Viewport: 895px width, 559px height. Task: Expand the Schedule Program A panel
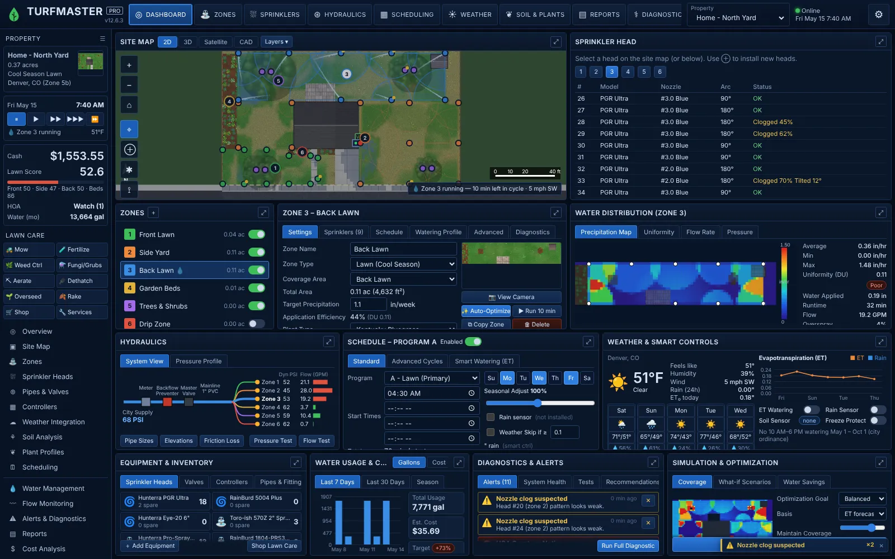tap(588, 342)
